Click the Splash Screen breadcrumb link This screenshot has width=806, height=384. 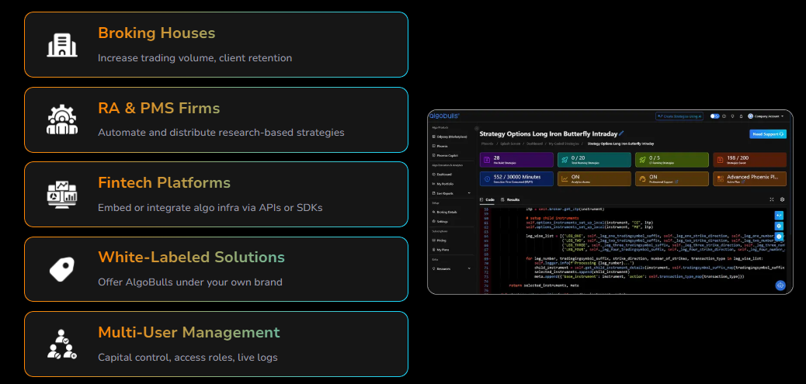[x=510, y=144]
